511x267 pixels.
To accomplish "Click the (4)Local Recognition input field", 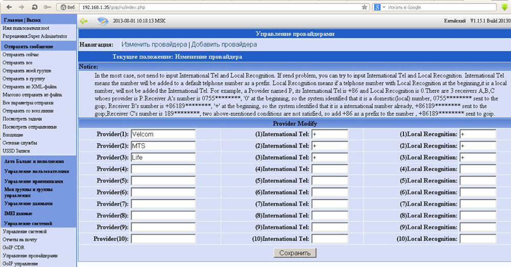I will (x=478, y=169).
